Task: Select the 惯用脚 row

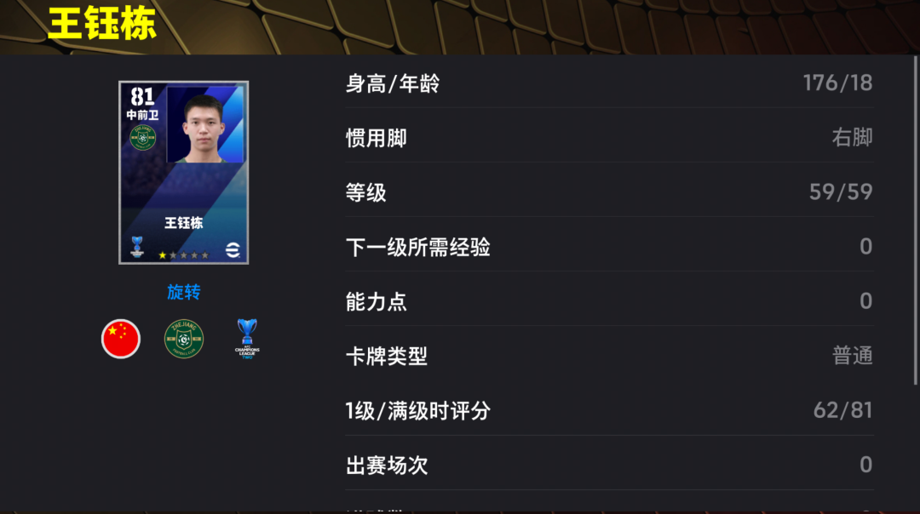Action: pyautogui.click(x=609, y=138)
